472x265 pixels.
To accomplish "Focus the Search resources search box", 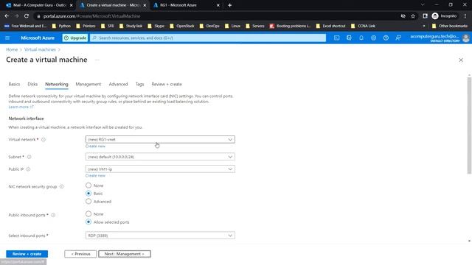I will [208, 38].
